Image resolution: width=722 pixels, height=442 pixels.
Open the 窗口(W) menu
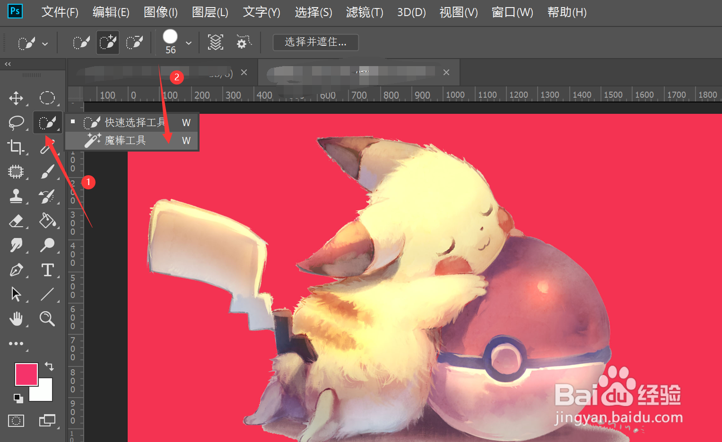click(513, 12)
